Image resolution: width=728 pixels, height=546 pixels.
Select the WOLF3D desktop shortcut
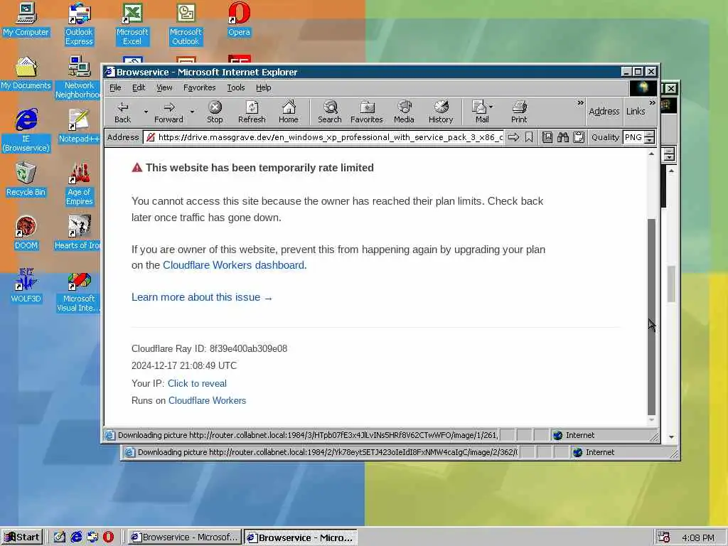(x=26, y=286)
